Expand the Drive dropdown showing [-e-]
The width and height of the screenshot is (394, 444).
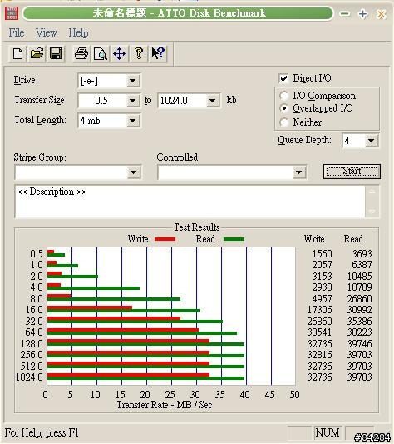tap(132, 81)
